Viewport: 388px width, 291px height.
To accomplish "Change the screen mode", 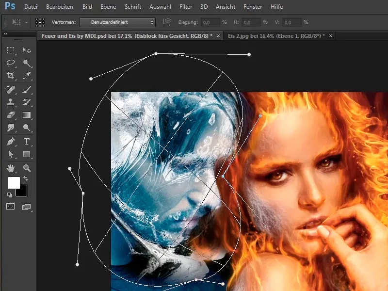I will (x=26, y=207).
